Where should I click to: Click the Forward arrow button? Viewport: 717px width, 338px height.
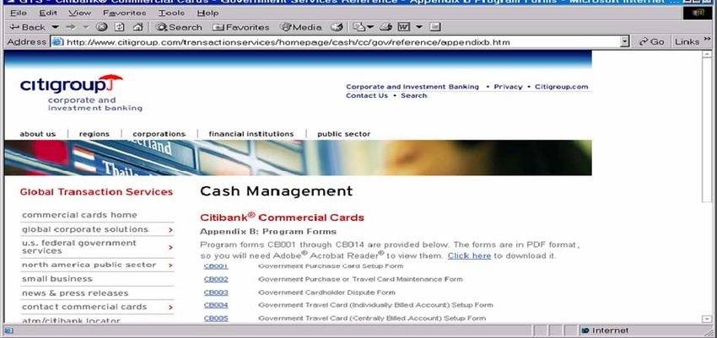[70, 28]
